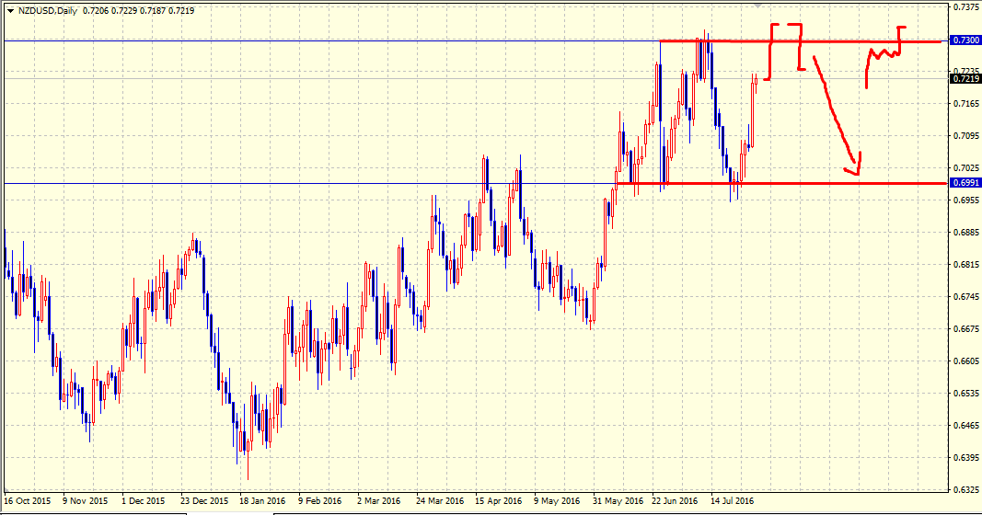Viewport: 982px width, 515px height.
Task: Click the 2 Mar 2016 date label
Action: (379, 501)
